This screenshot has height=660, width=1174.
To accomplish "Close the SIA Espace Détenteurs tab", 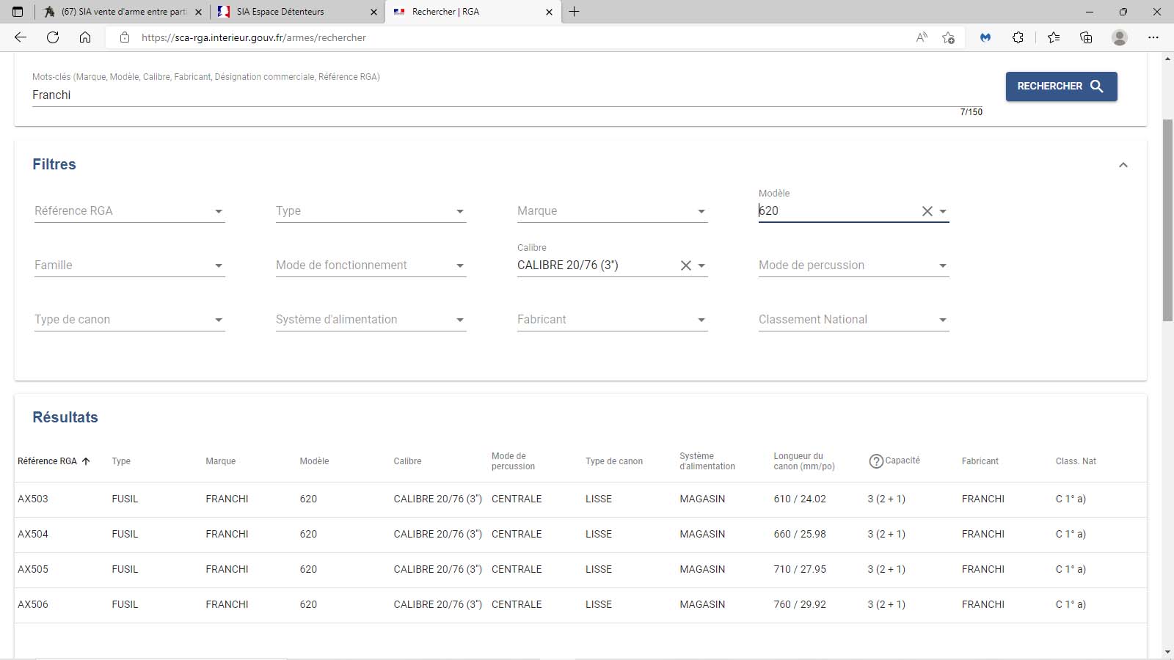I will [x=373, y=12].
